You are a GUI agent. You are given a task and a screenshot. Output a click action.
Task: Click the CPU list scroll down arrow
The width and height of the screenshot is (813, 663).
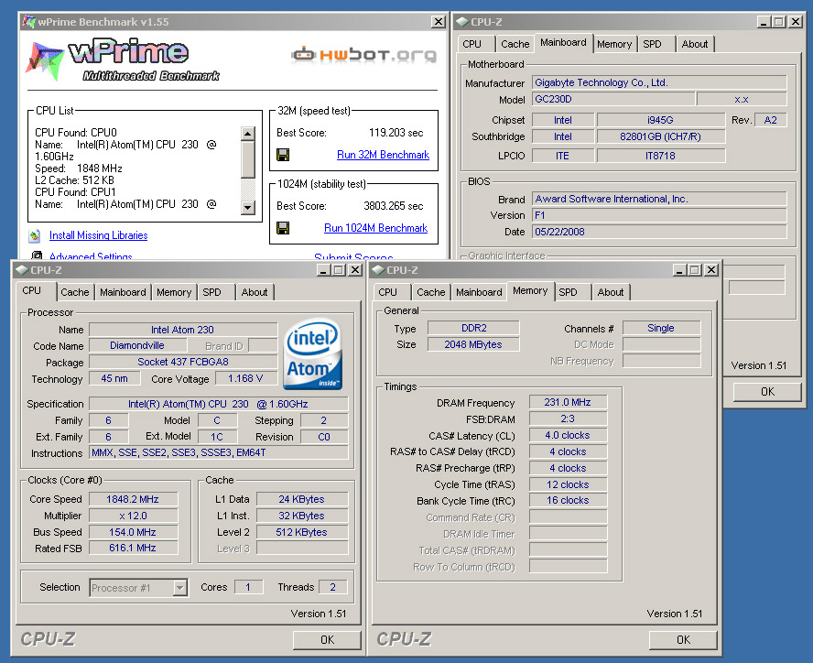click(248, 208)
